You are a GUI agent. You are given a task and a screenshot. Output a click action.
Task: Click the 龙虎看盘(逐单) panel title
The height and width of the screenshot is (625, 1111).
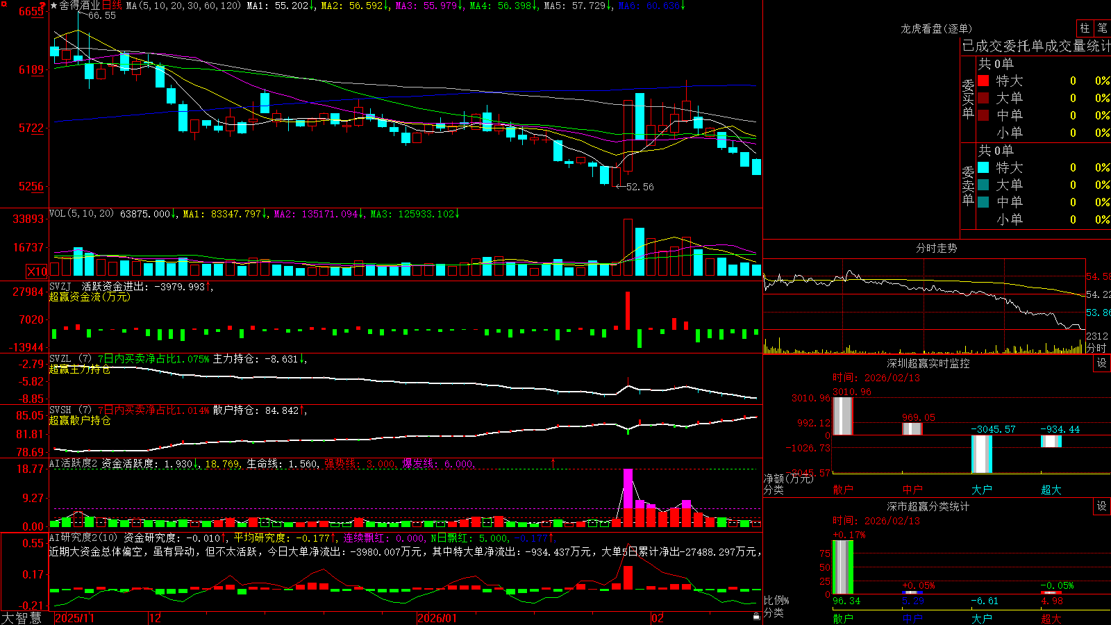point(936,28)
